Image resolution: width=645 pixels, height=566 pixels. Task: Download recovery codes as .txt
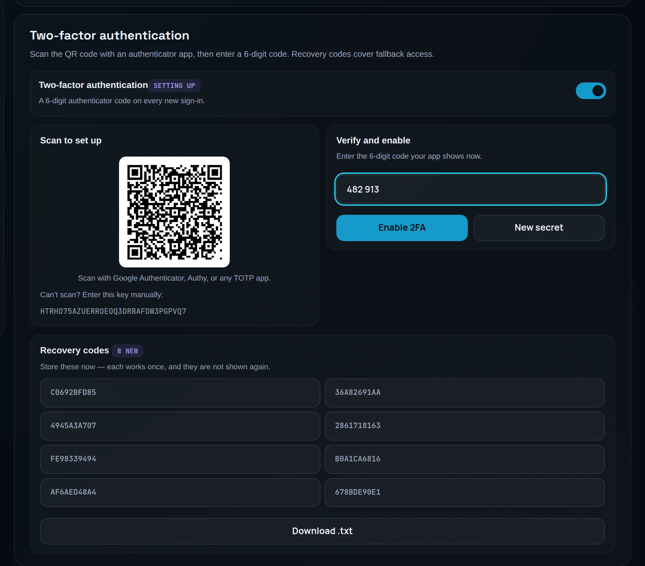(322, 531)
